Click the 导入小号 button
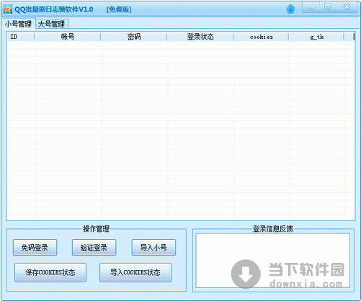 click(x=153, y=248)
